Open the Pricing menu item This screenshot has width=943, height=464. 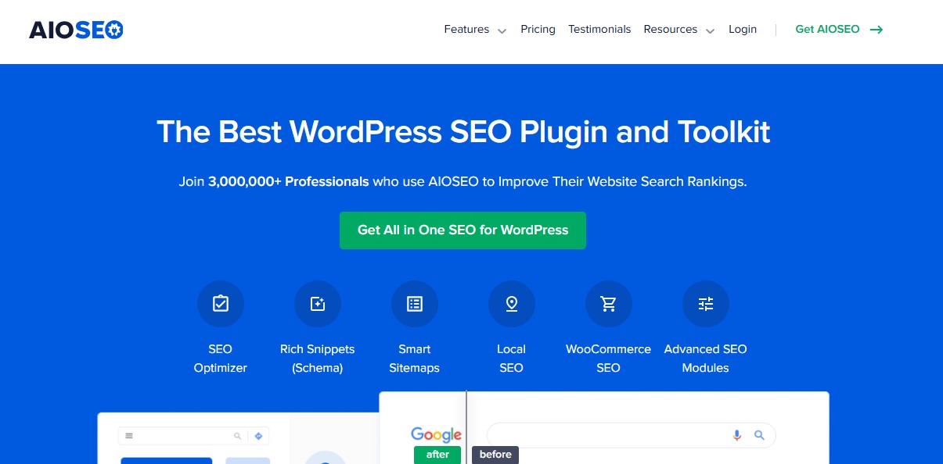538,29
